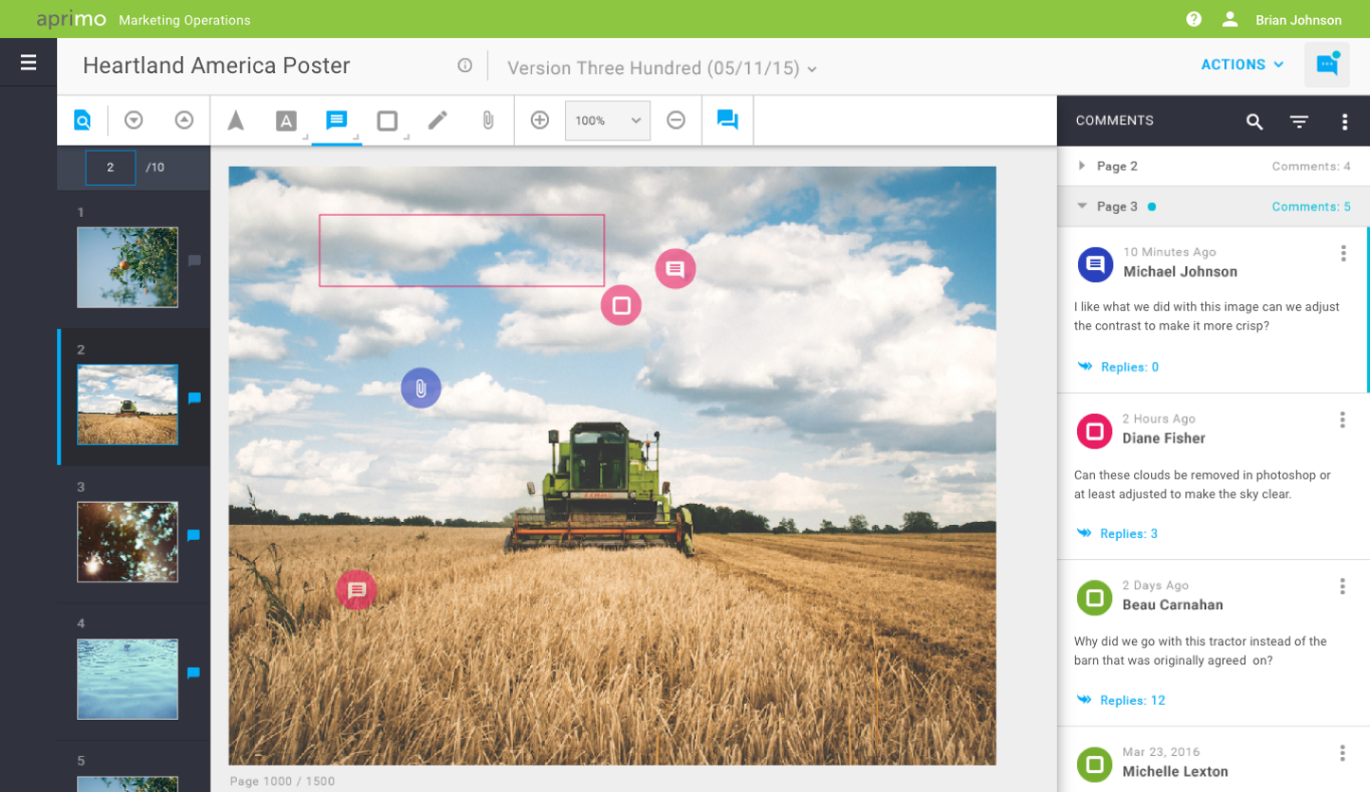Select the pointer arrow tool
1370x792 pixels.
(x=236, y=120)
